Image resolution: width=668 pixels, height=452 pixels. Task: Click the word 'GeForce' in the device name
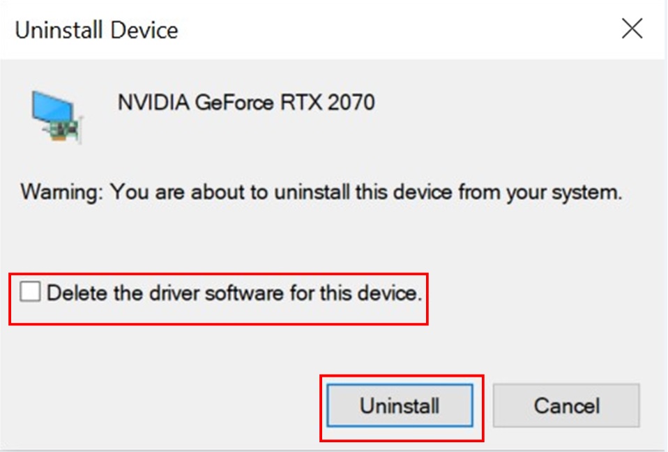click(234, 102)
